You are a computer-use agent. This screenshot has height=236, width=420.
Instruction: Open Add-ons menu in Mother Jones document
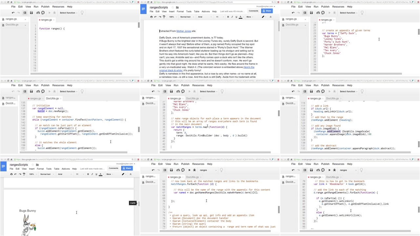click(x=206, y=11)
